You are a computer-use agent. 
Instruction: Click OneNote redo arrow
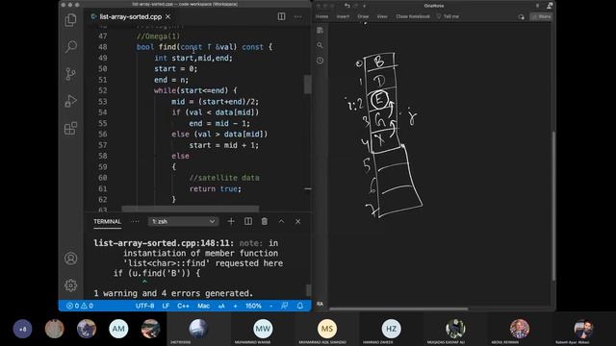[x=356, y=6]
